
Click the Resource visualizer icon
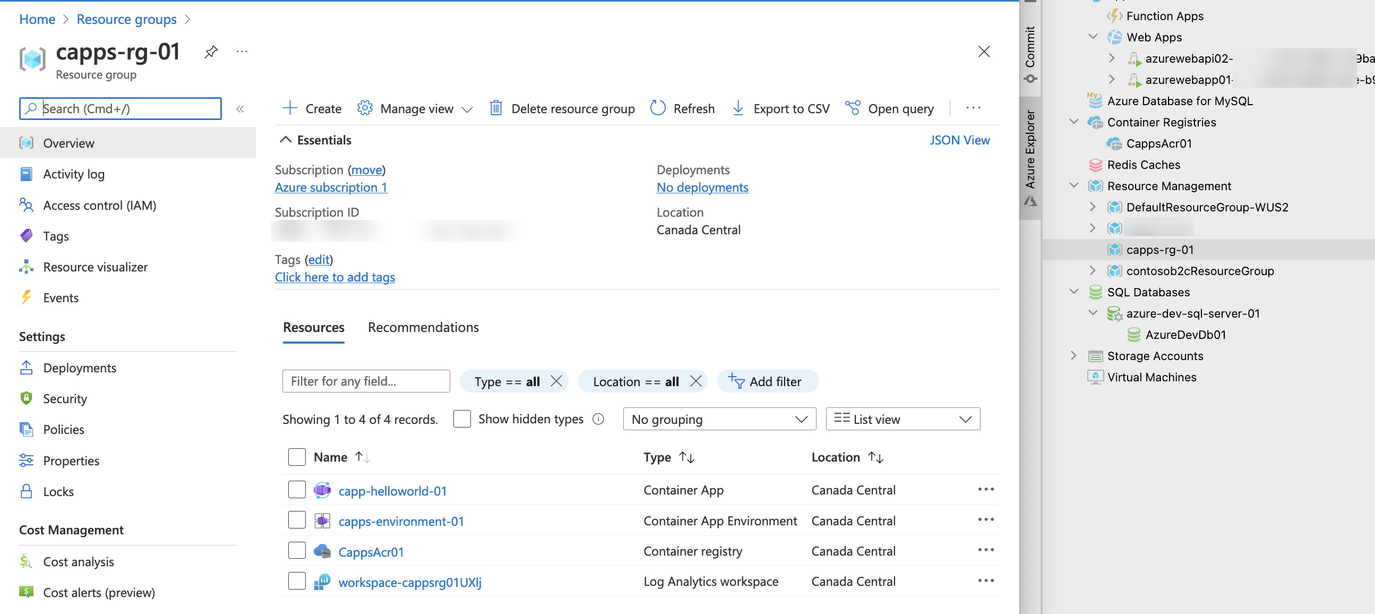(26, 267)
